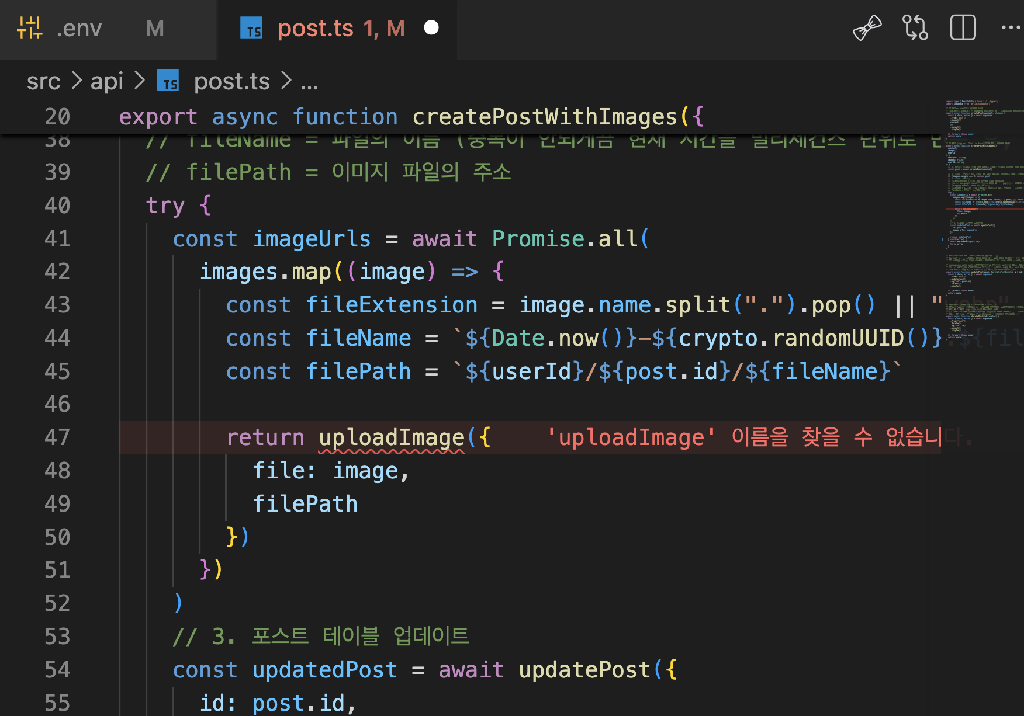The width and height of the screenshot is (1024, 716).
Task: Open the More Actions ellipsis menu
Action: [x=1011, y=28]
